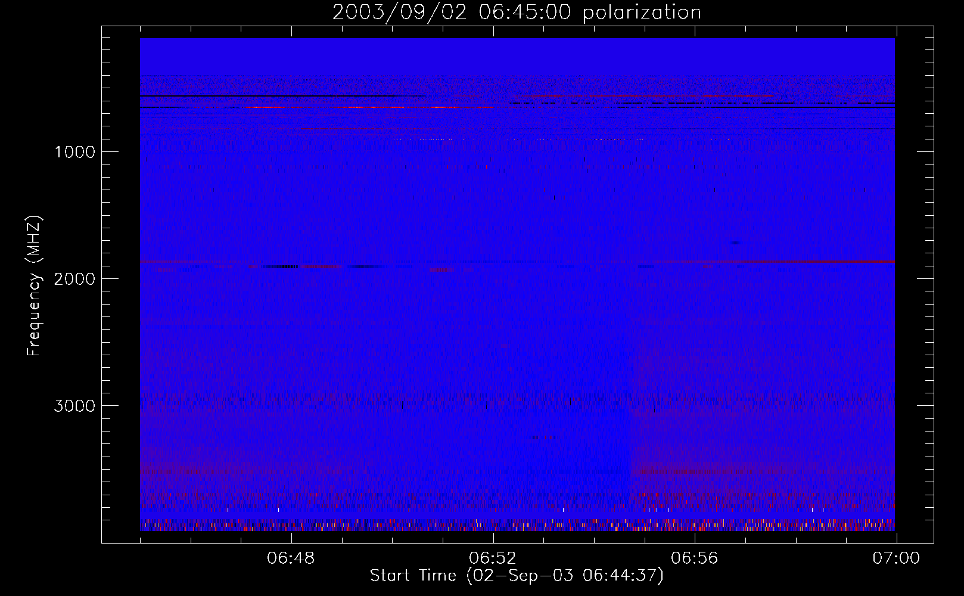Click the 2000 frequency tick label

74,279
